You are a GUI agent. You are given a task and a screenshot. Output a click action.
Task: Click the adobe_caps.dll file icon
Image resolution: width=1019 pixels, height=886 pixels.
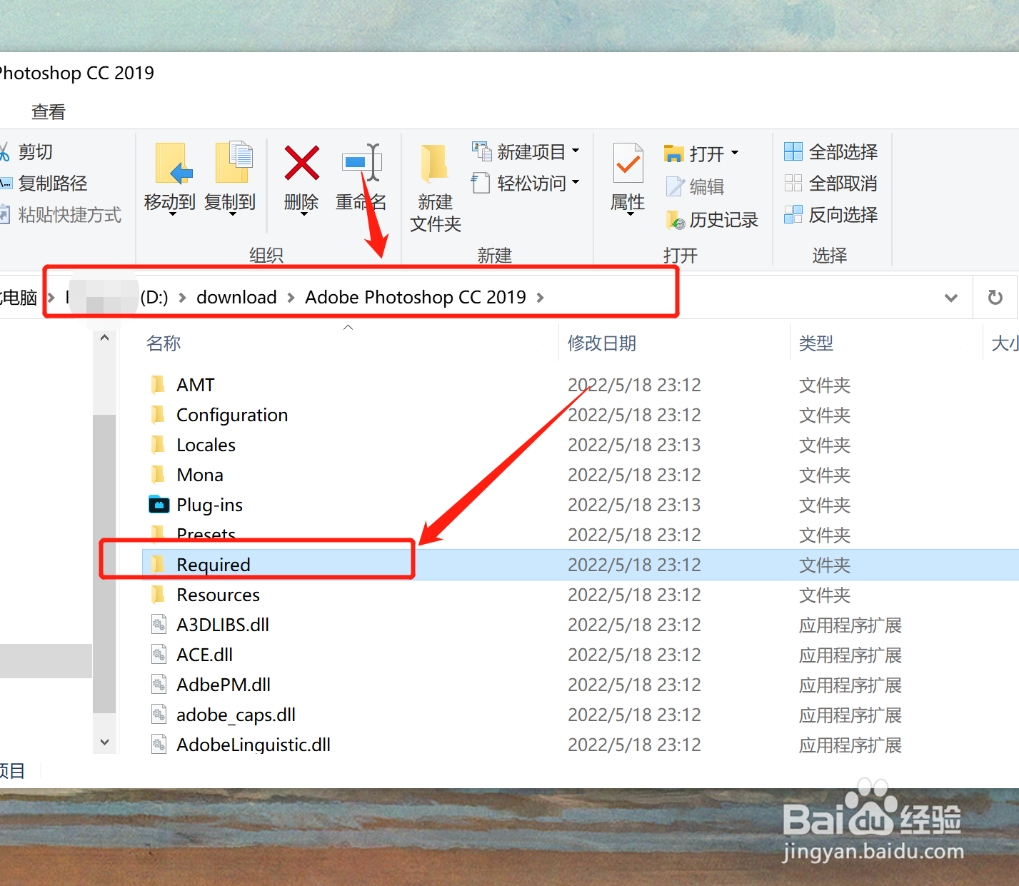tap(159, 715)
